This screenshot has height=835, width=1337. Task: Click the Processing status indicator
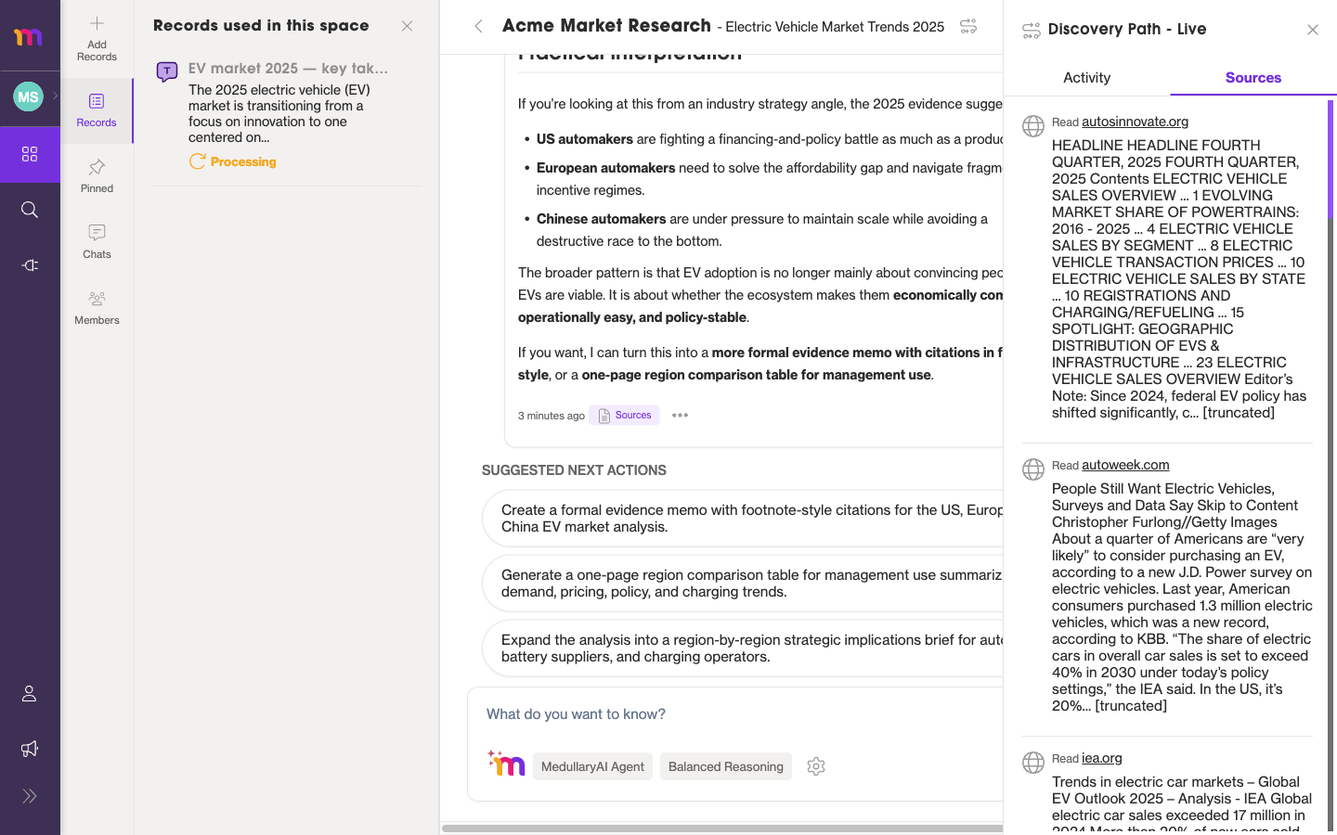pyautogui.click(x=233, y=161)
